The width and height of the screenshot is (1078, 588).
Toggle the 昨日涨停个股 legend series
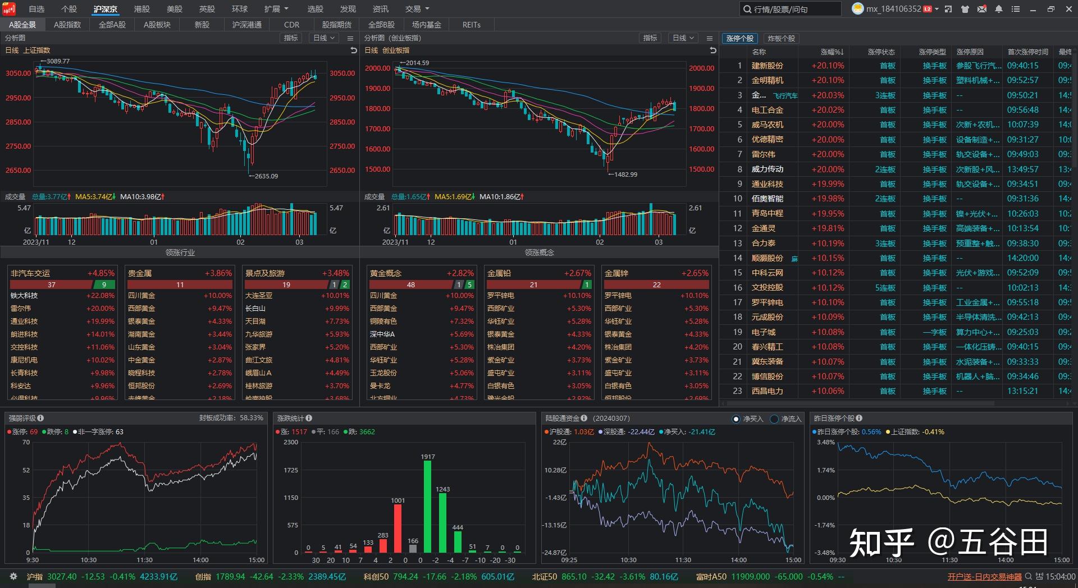pos(847,432)
